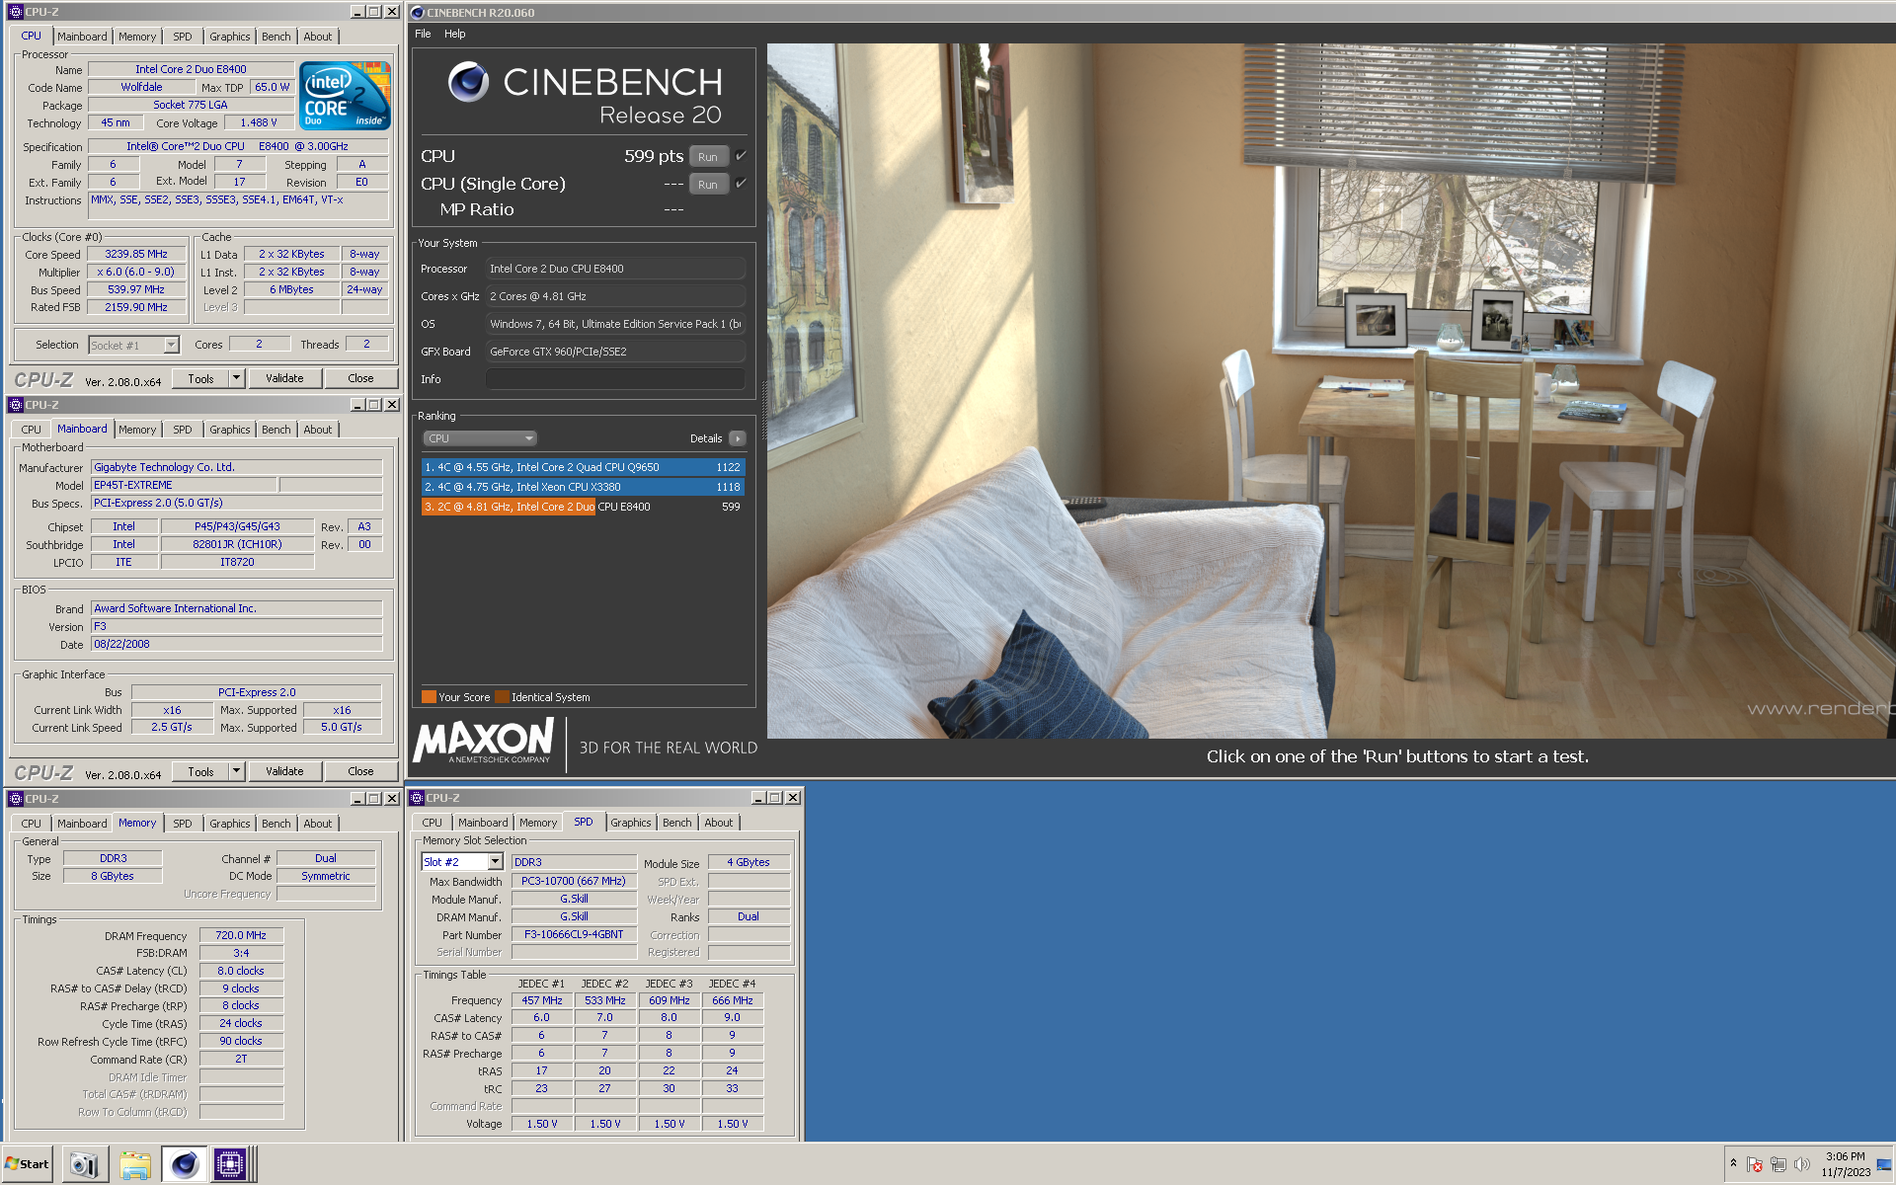This screenshot has height=1185, width=1896.
Task: Click the network tray icon
Action: 1778,1164
